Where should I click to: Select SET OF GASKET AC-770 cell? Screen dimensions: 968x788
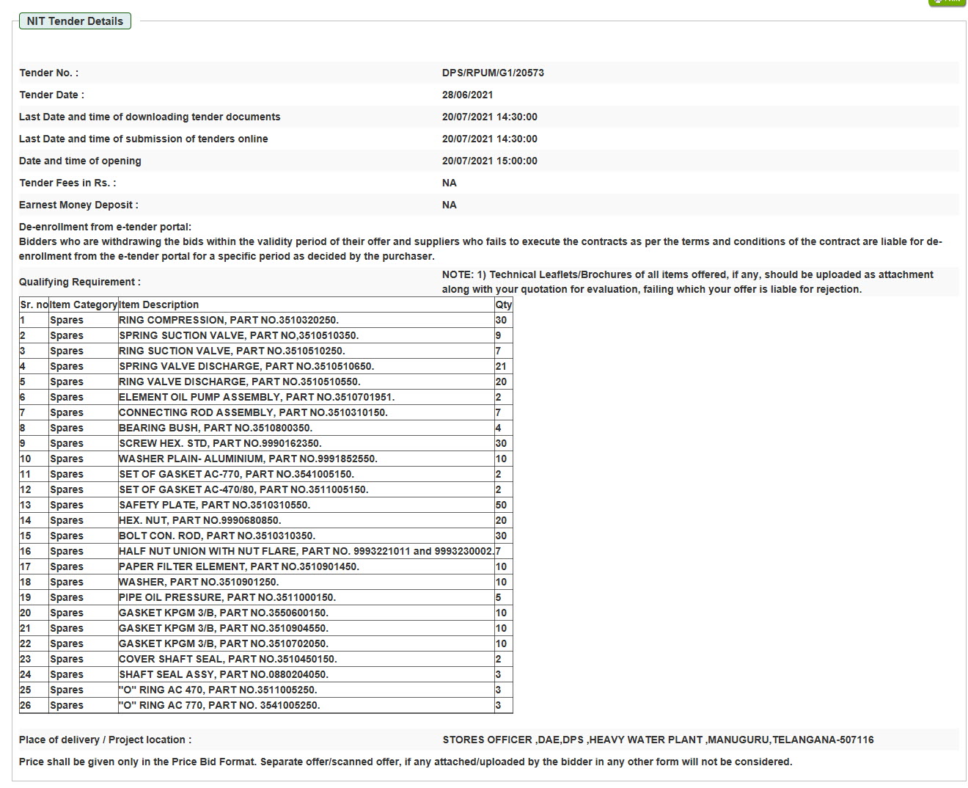[x=306, y=474]
